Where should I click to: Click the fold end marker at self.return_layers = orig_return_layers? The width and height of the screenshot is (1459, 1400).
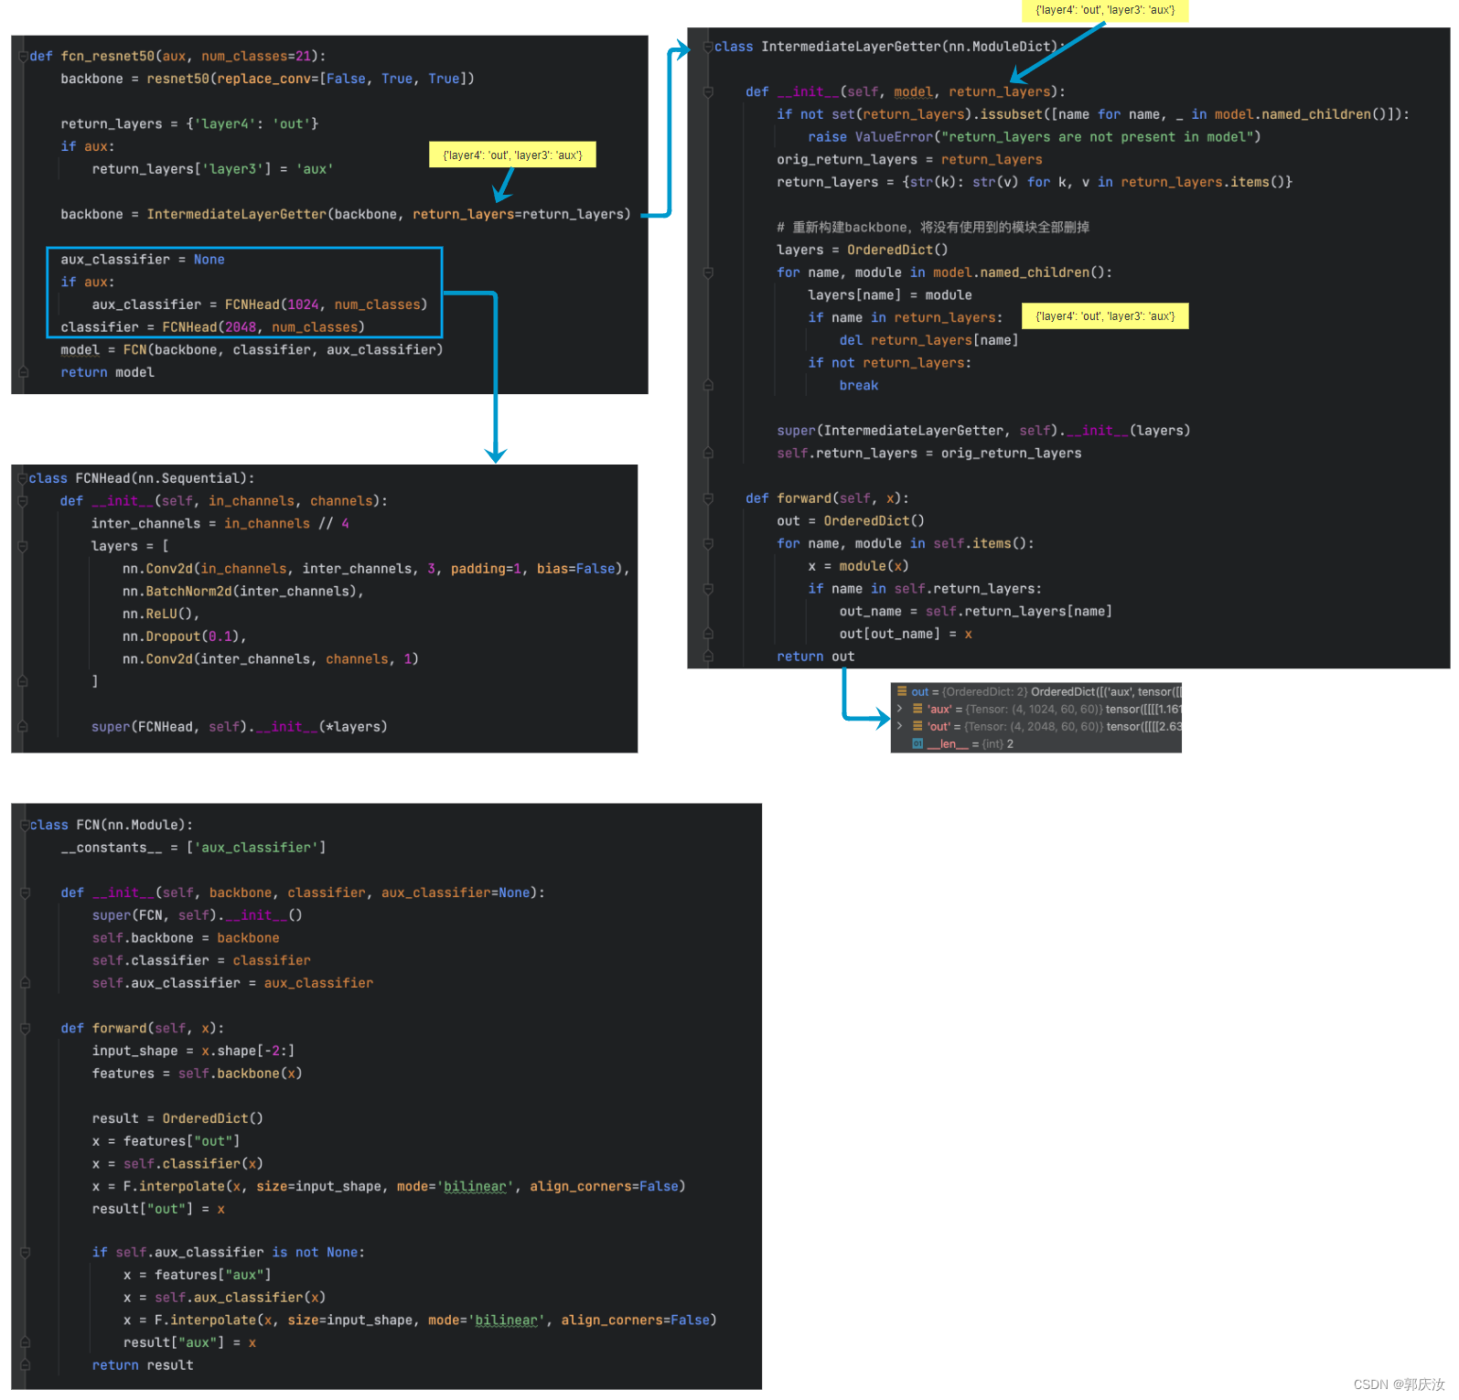(x=708, y=453)
